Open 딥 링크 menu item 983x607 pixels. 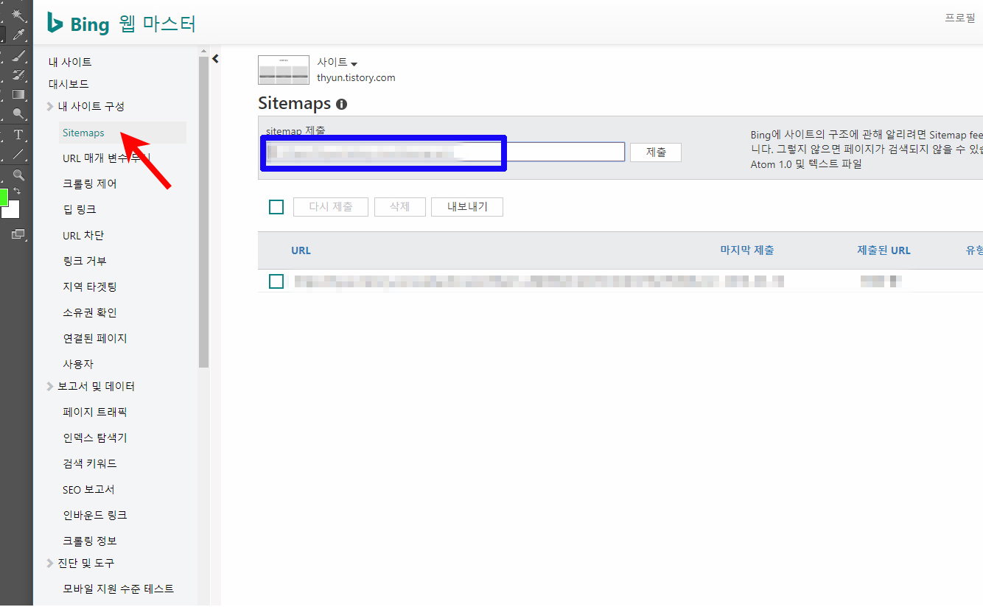tap(80, 210)
